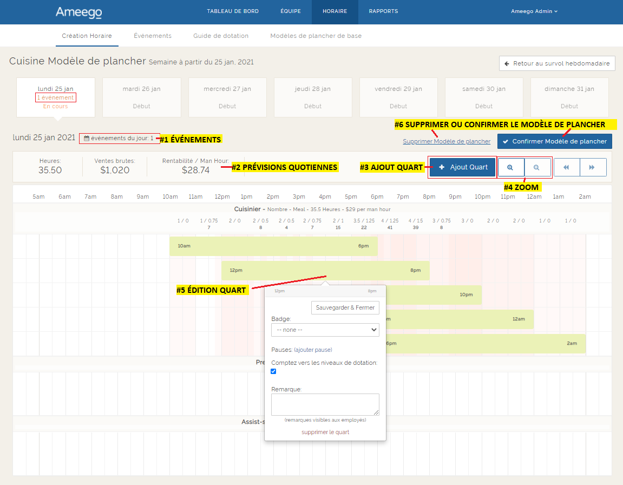
Task: Select the mardi 26 jan day card
Action: (142, 97)
